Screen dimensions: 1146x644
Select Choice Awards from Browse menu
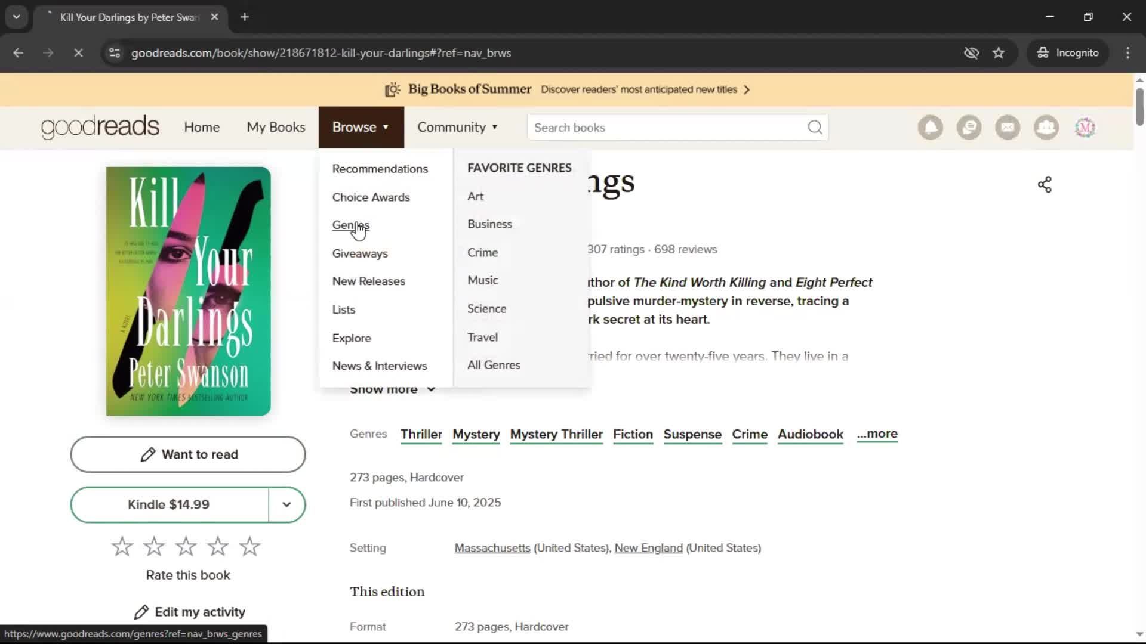click(x=371, y=197)
